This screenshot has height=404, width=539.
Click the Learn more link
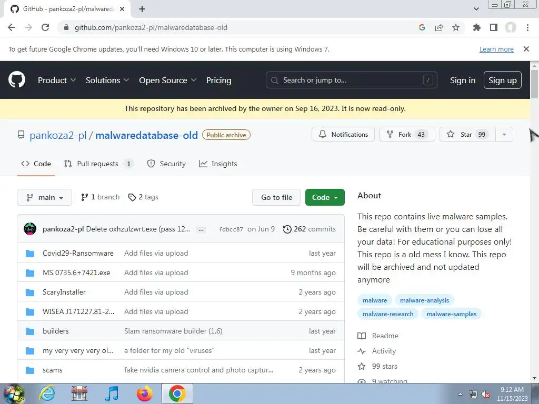pos(496,49)
